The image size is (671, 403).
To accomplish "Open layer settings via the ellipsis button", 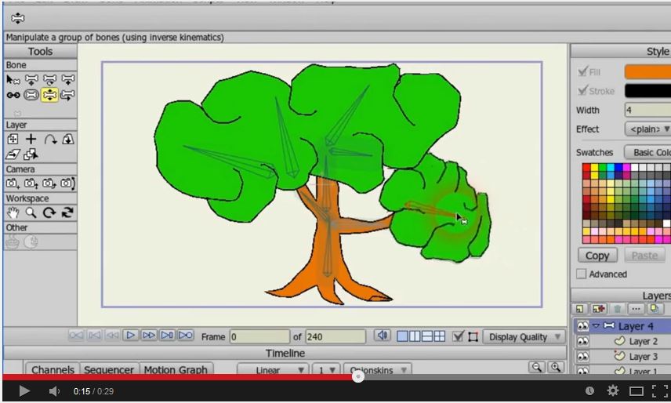I will (636, 308).
